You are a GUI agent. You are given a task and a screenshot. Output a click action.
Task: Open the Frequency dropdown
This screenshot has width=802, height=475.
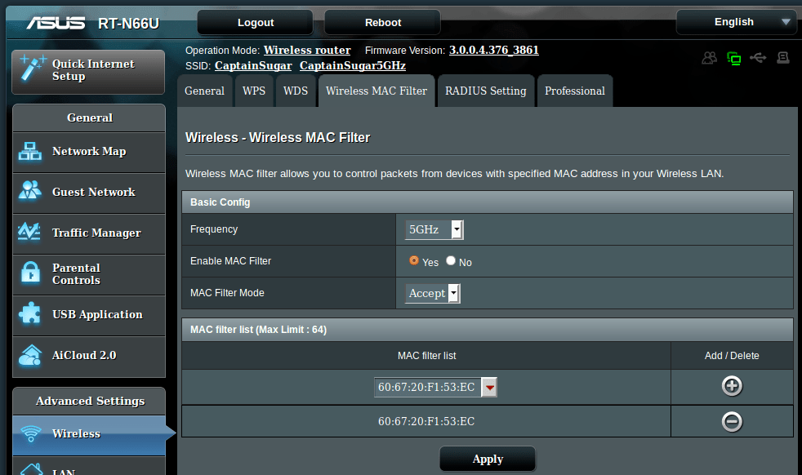point(456,229)
